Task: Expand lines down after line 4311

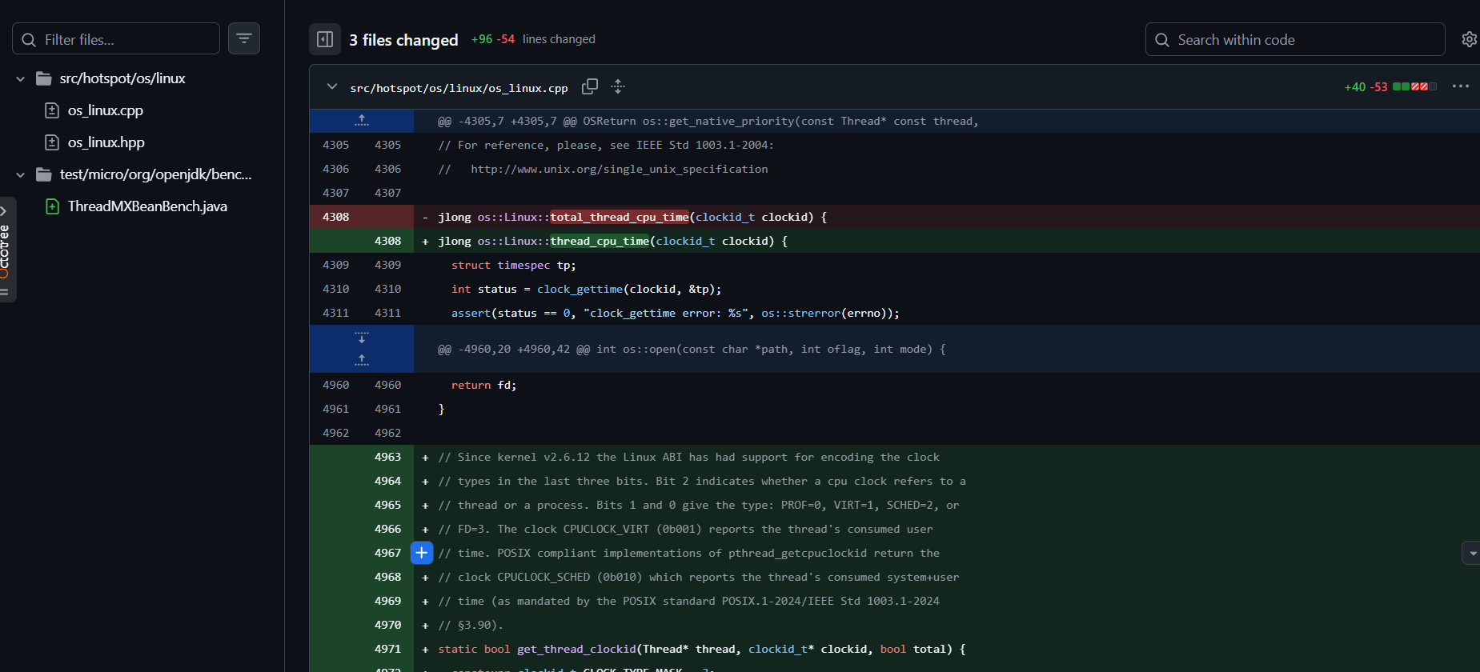Action: point(362,338)
